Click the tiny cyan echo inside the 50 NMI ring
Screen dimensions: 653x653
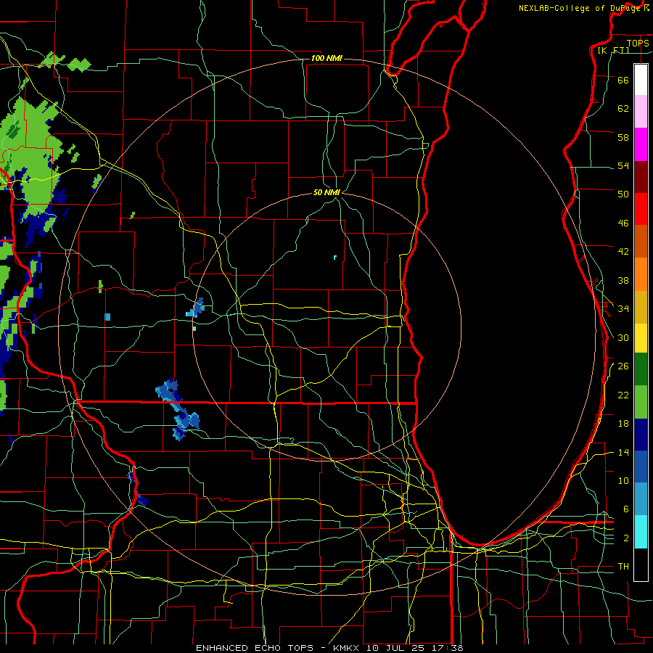point(334,258)
